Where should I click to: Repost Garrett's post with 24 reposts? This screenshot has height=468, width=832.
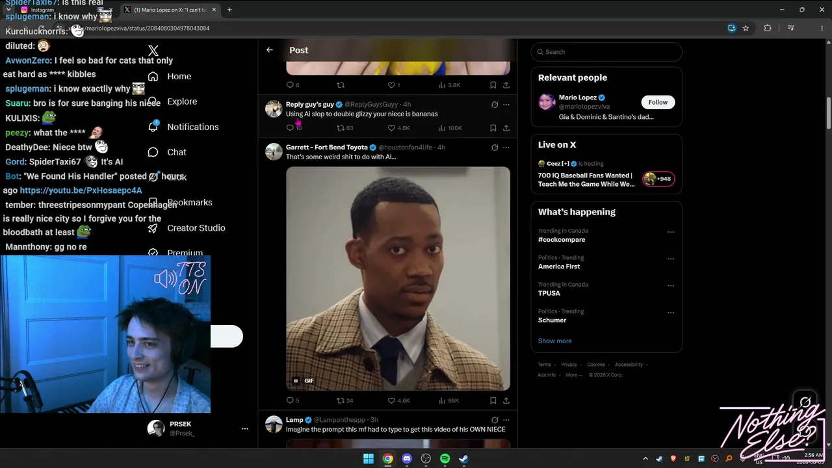344,400
